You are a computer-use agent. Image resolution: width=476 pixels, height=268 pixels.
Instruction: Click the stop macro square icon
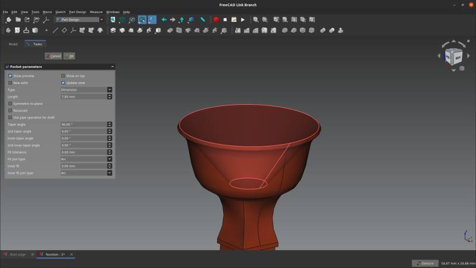(225, 20)
